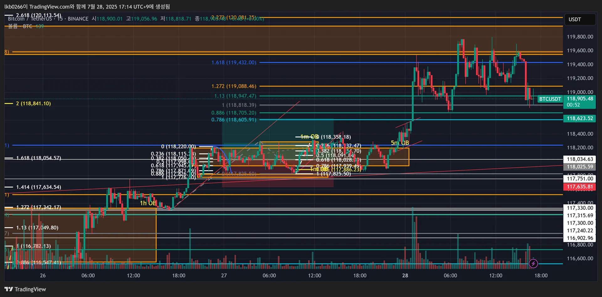Click the 27 date marker on time axis
This screenshot has width=602, height=297.
[224, 275]
